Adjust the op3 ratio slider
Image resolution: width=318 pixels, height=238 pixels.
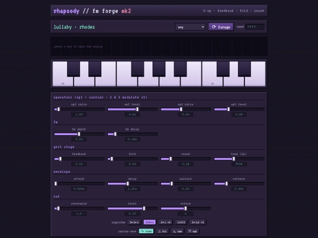185,109
